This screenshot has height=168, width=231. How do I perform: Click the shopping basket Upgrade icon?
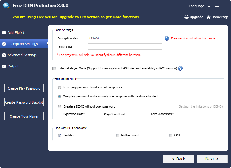(186, 17)
